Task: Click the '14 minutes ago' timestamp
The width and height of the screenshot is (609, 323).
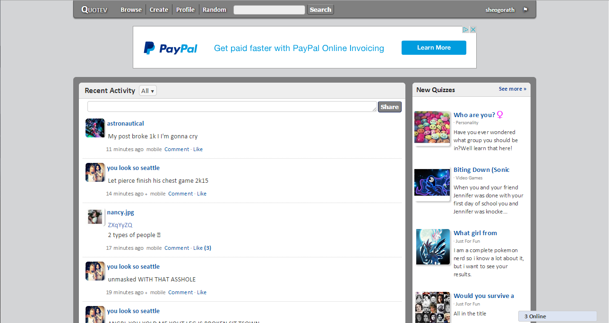Action: tap(125, 194)
